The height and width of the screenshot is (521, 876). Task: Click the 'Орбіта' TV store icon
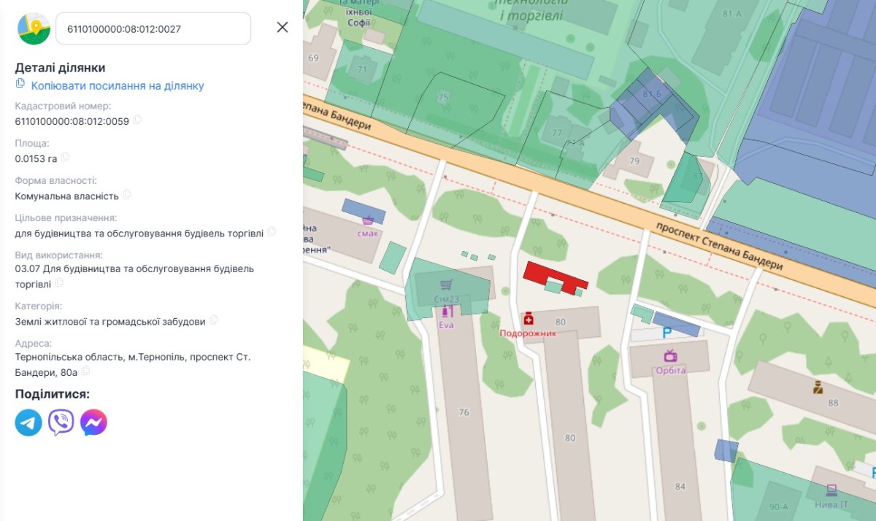point(670,356)
